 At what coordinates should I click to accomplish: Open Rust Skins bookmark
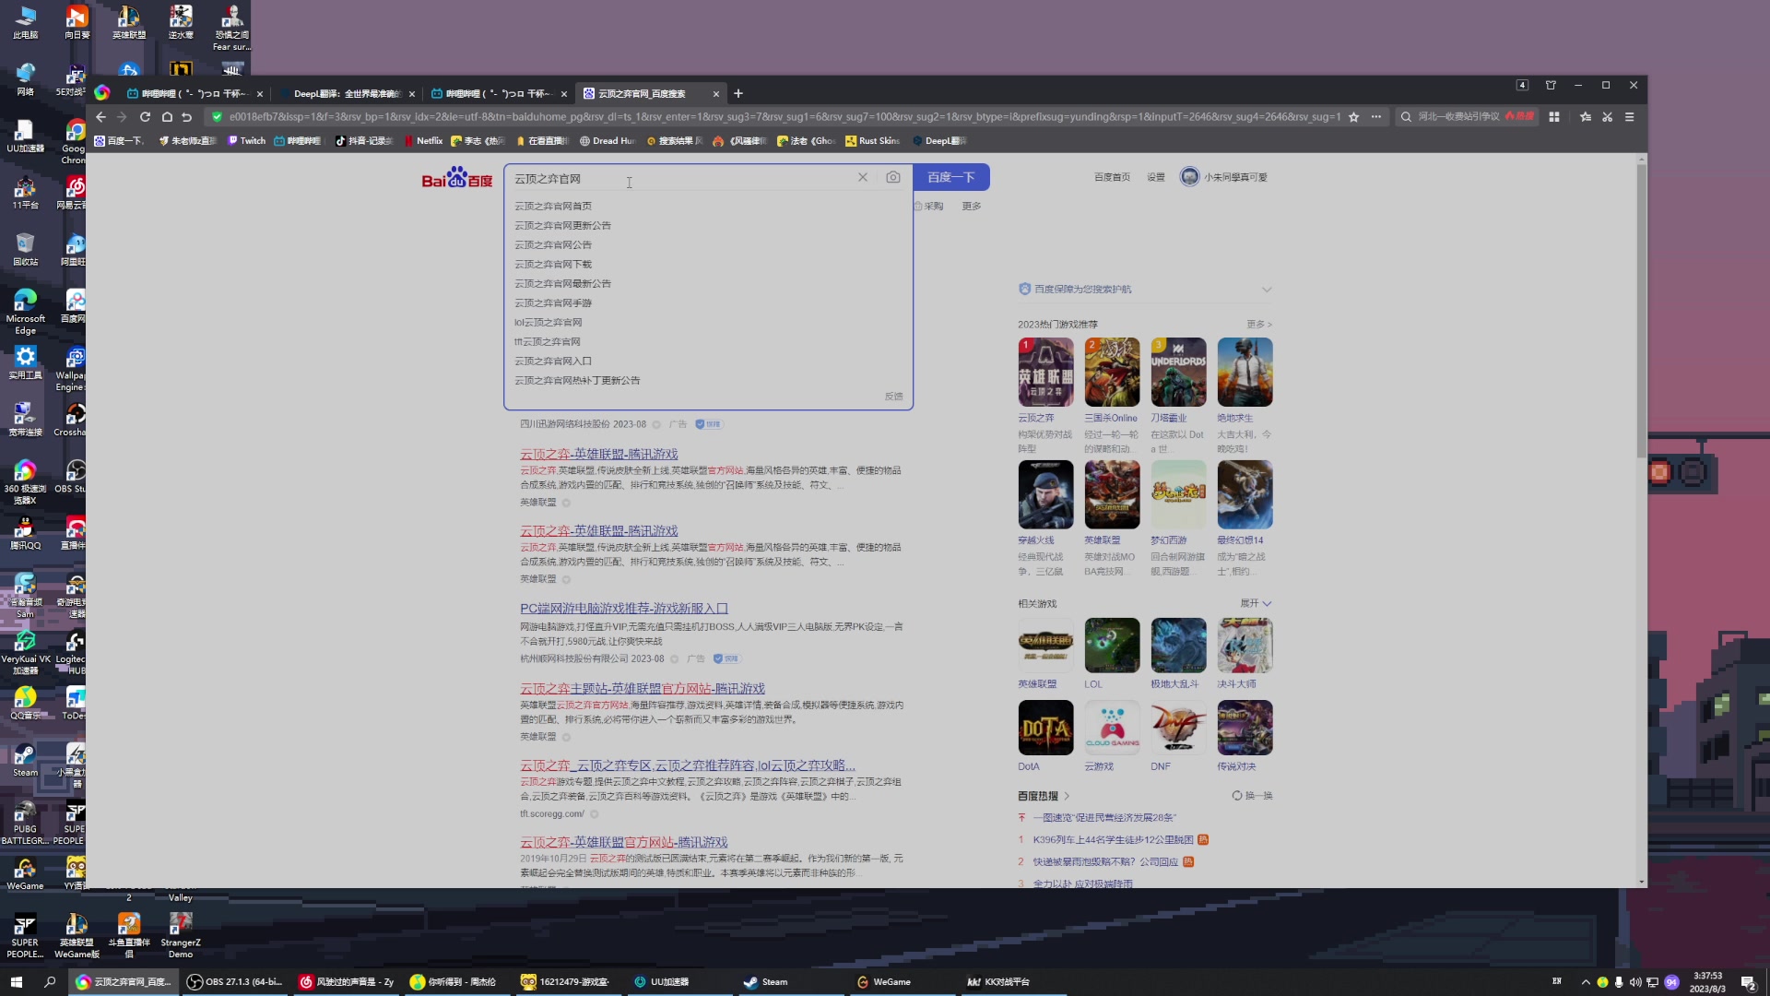(873, 141)
